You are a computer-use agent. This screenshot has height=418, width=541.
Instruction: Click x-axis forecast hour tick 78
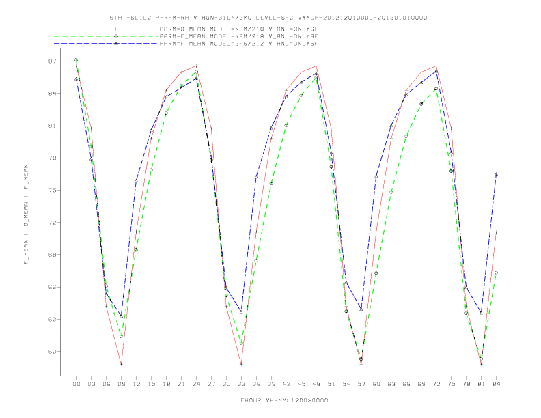pyautogui.click(x=466, y=384)
